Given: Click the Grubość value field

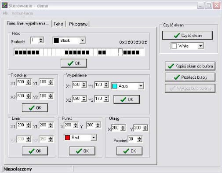Looking at the screenshot, I should tap(34, 40).
